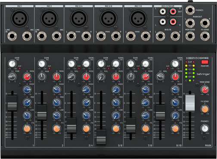This screenshot has height=159, width=217.
Task: Click the MIC 2 XLR input connector
Action: pyautogui.click(x=49, y=18)
